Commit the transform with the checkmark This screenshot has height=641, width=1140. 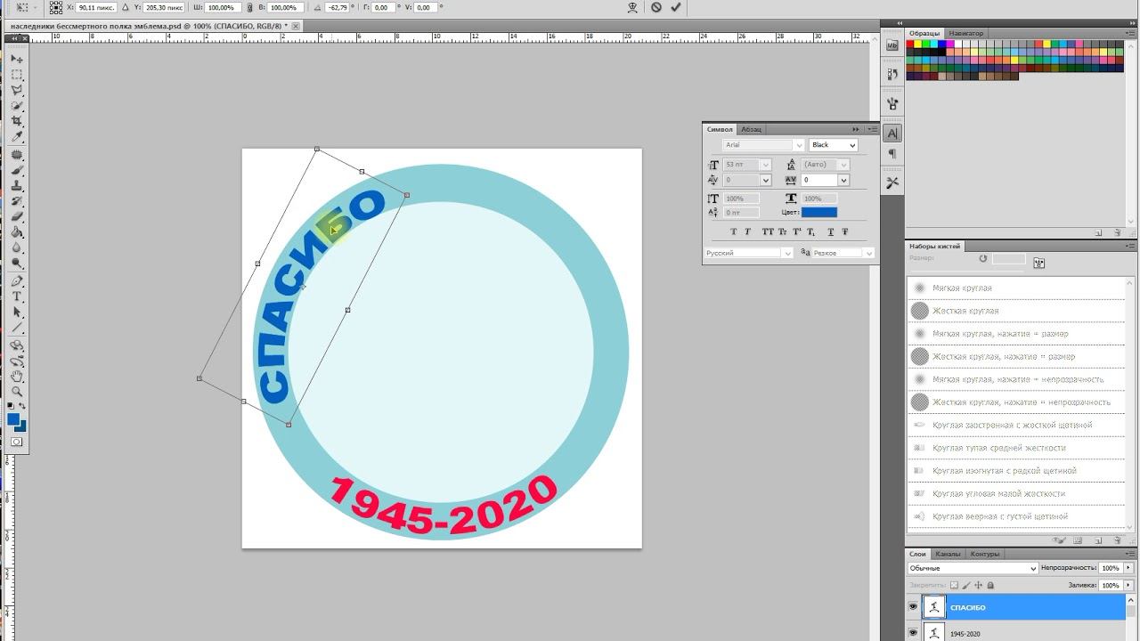[x=676, y=7]
